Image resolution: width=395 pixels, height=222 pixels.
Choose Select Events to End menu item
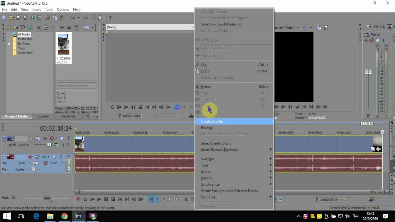(235, 143)
